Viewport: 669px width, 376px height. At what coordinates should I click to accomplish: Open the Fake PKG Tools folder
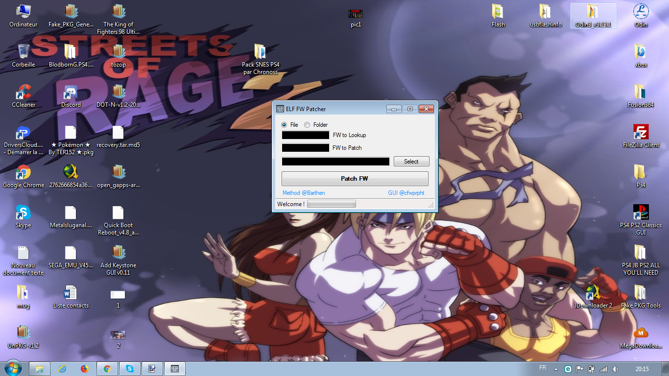pyautogui.click(x=641, y=296)
